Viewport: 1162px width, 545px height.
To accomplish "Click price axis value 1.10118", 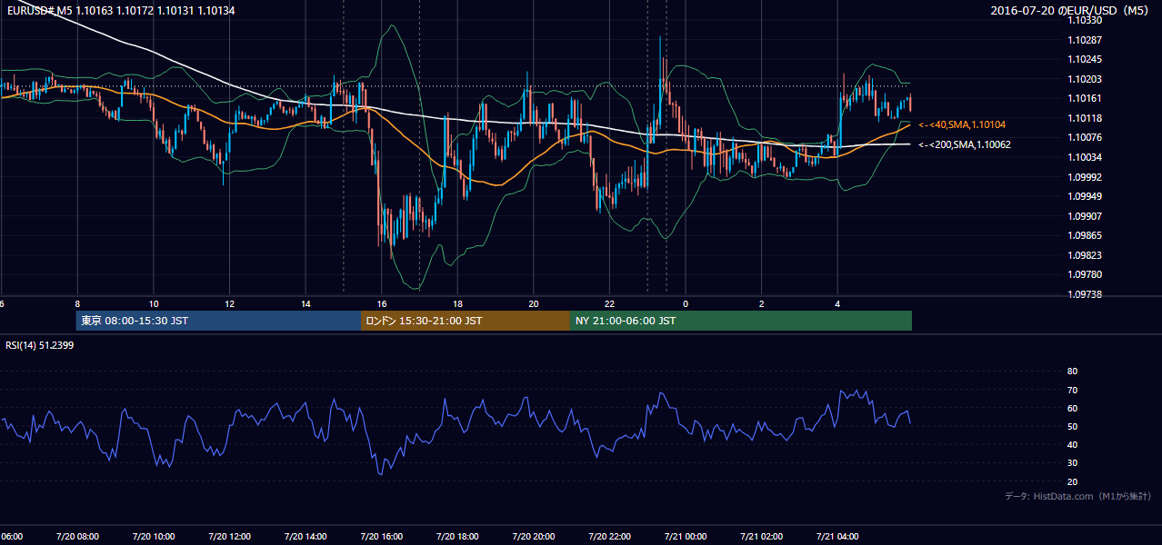I will tap(1086, 118).
